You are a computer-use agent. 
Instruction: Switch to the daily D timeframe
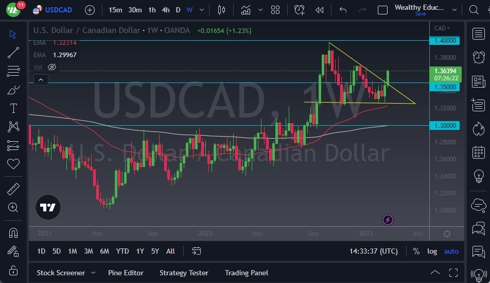[178, 10]
